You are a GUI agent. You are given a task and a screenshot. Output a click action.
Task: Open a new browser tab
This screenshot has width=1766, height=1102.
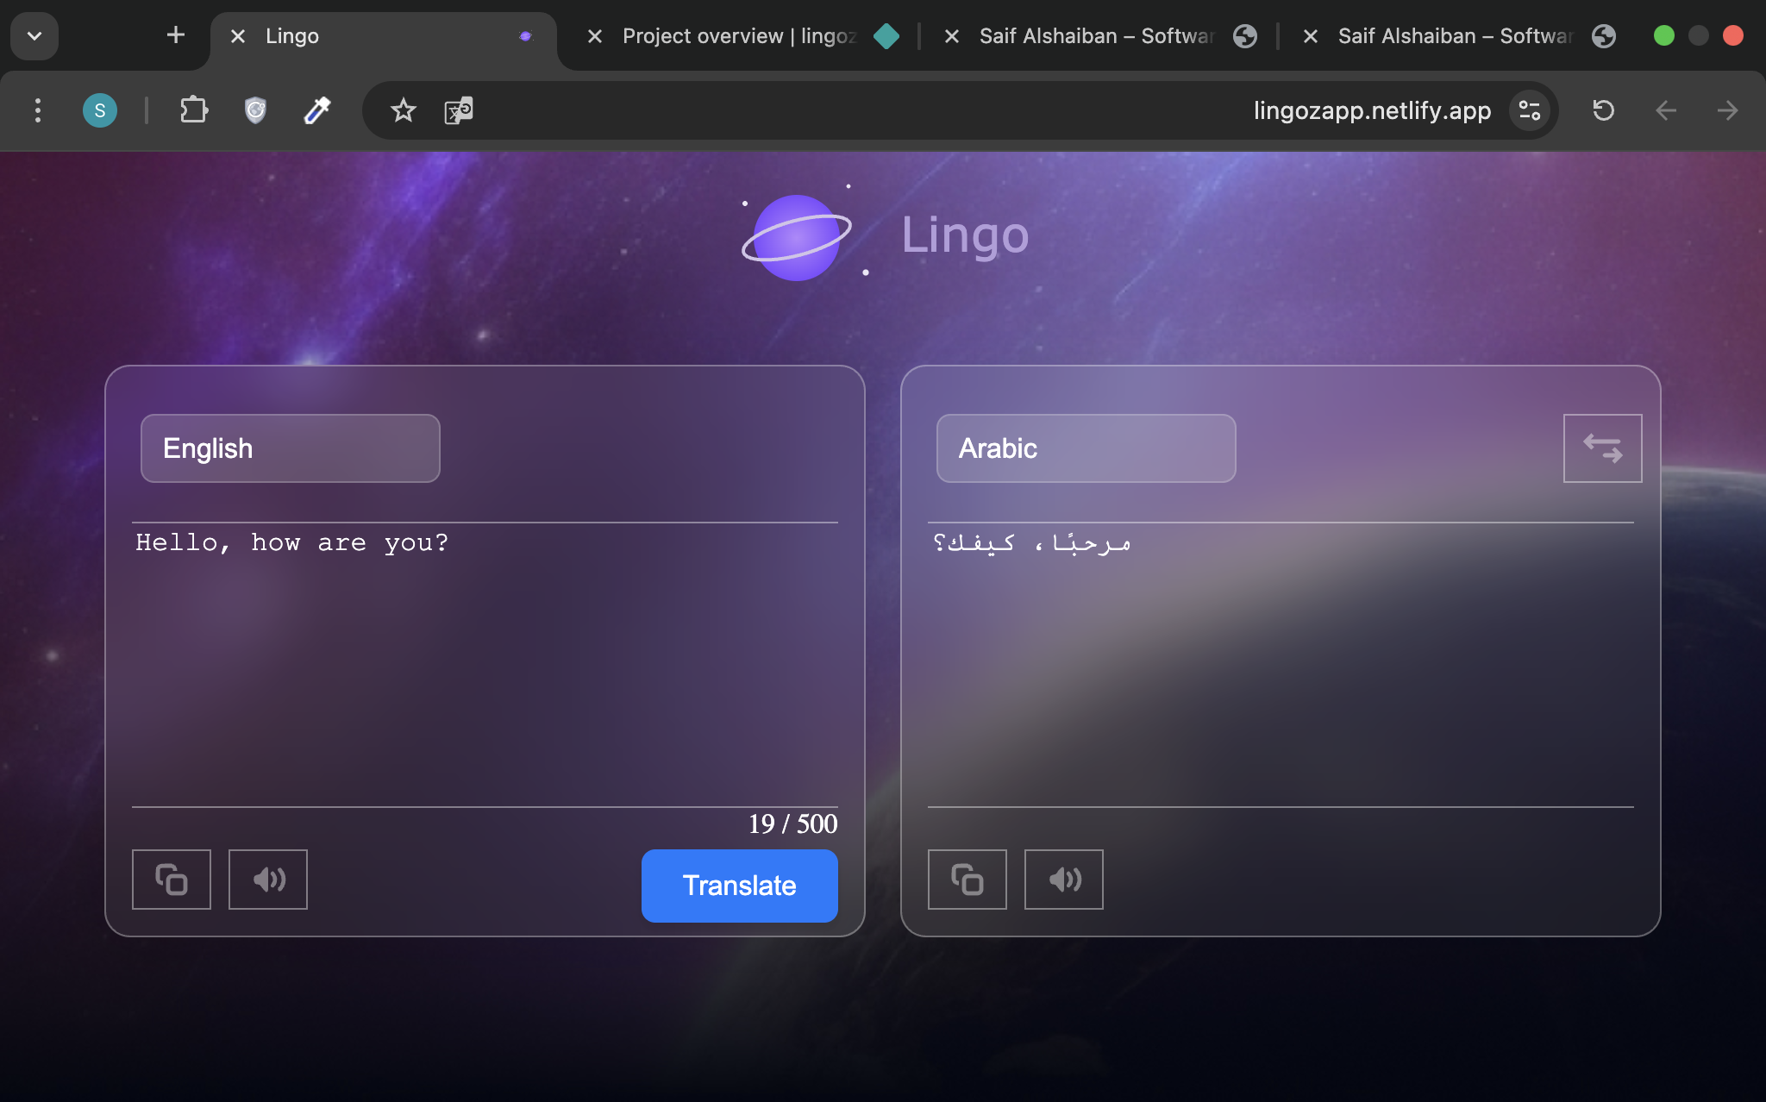point(176,35)
